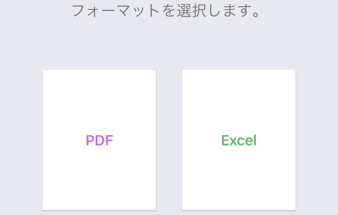Pick the right white Excel tile
Image resolution: width=338 pixels, height=215 pixels.
[x=239, y=140]
